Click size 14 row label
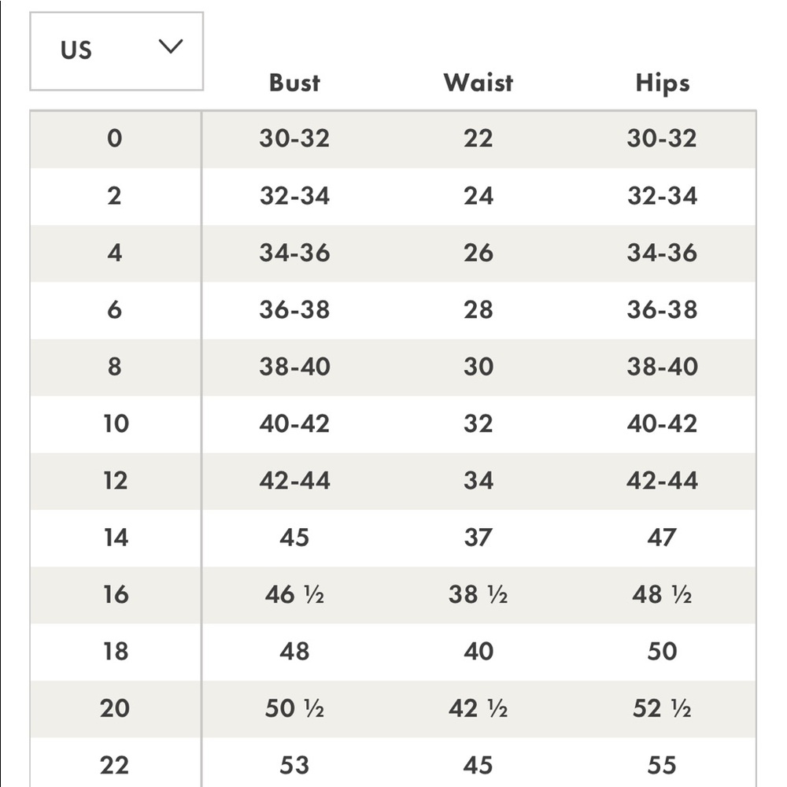The width and height of the screenshot is (787, 787). click(116, 538)
